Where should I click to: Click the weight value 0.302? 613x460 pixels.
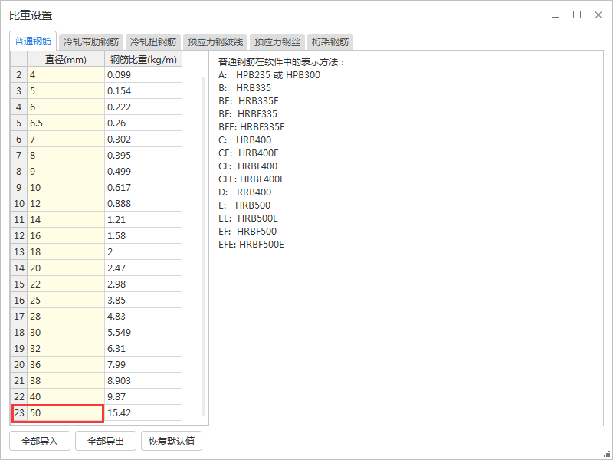(143, 140)
